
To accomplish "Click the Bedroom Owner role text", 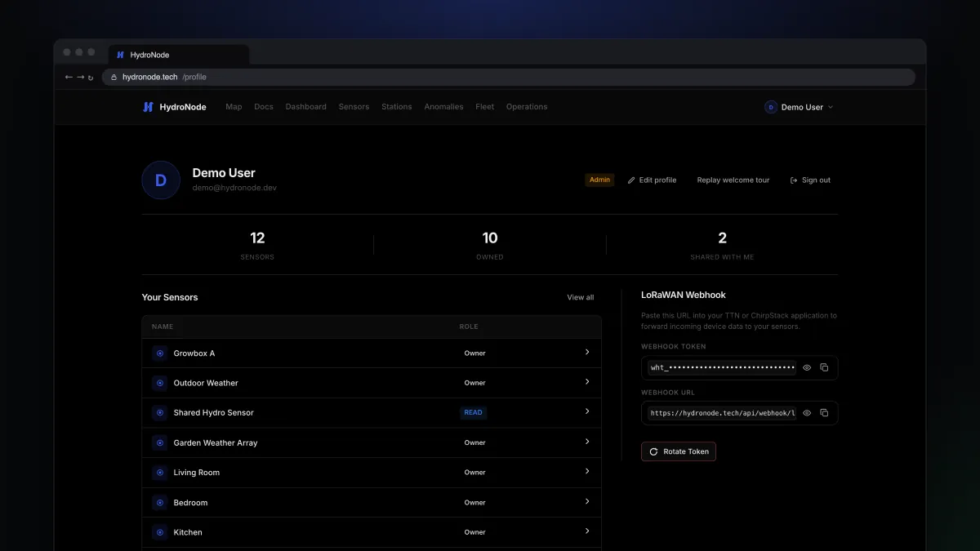I will pos(475,503).
